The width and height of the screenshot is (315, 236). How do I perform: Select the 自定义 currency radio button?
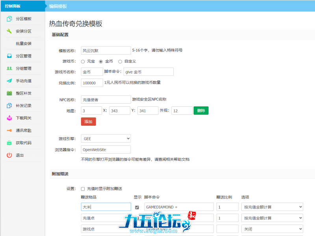click(x=120, y=62)
